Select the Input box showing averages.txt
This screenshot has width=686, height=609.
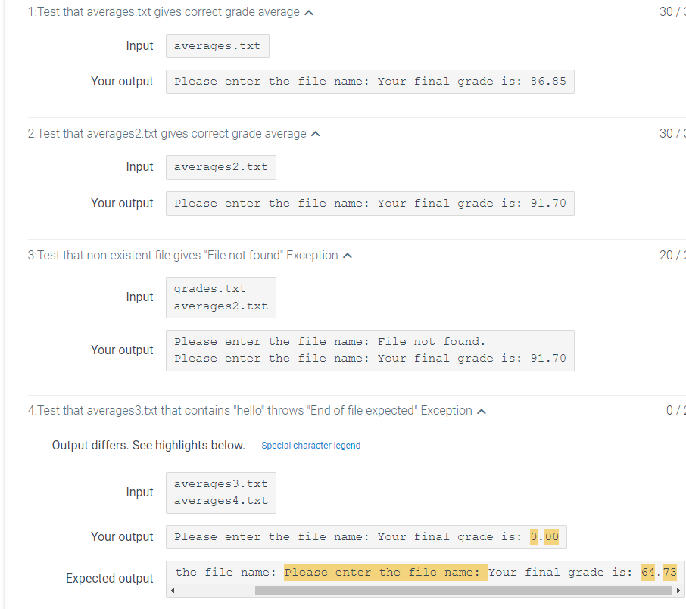click(x=217, y=45)
